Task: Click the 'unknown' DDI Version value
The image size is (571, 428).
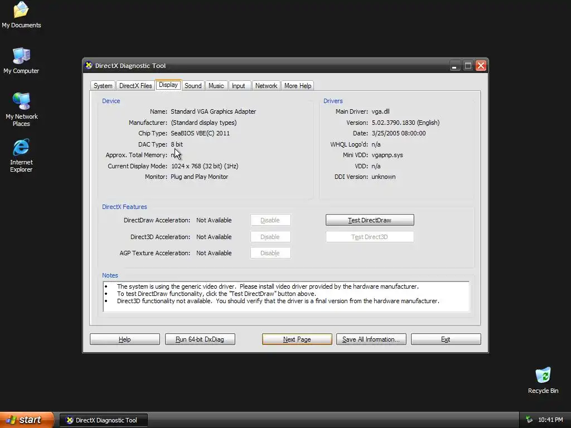Action: 384,177
